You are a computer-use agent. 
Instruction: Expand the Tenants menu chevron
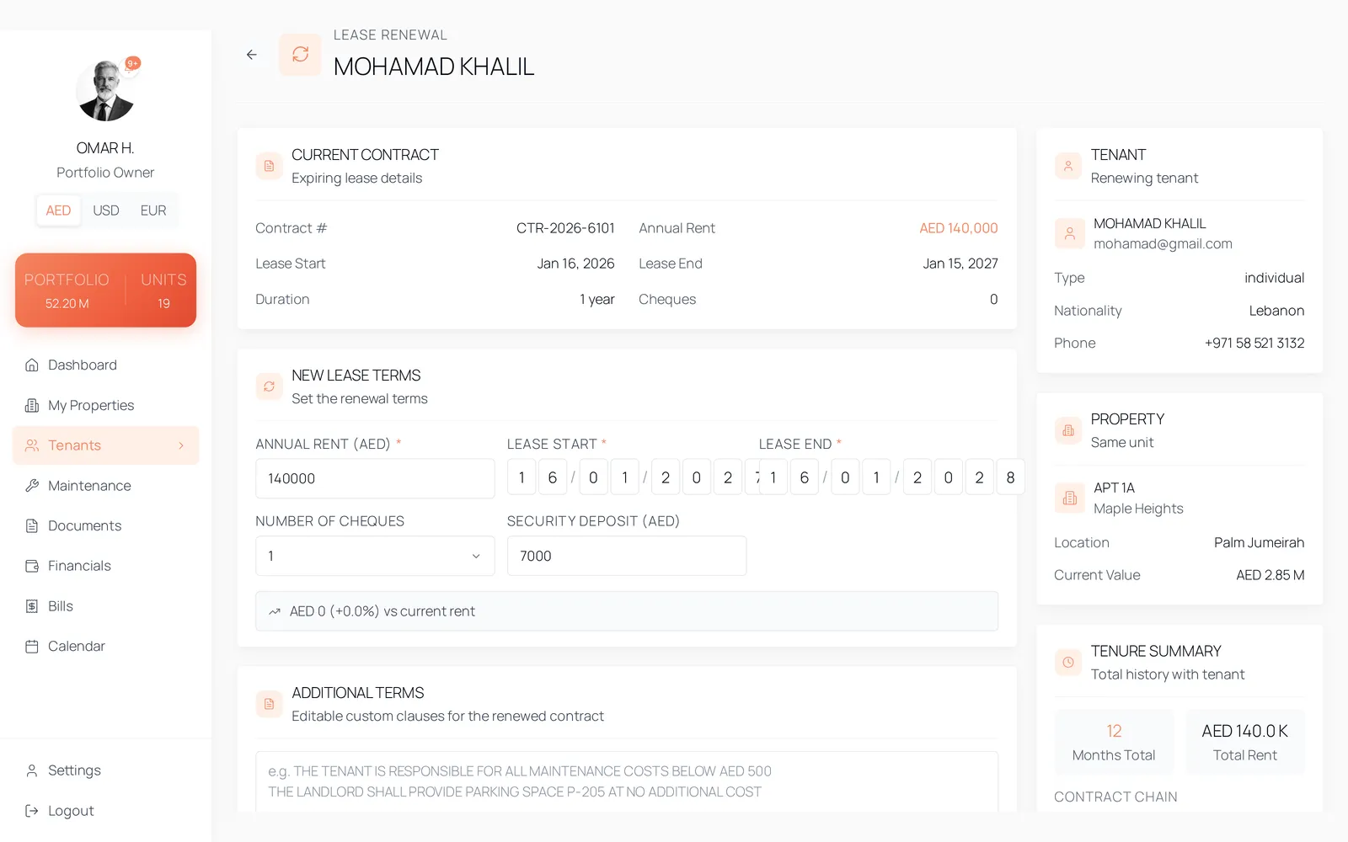[181, 445]
